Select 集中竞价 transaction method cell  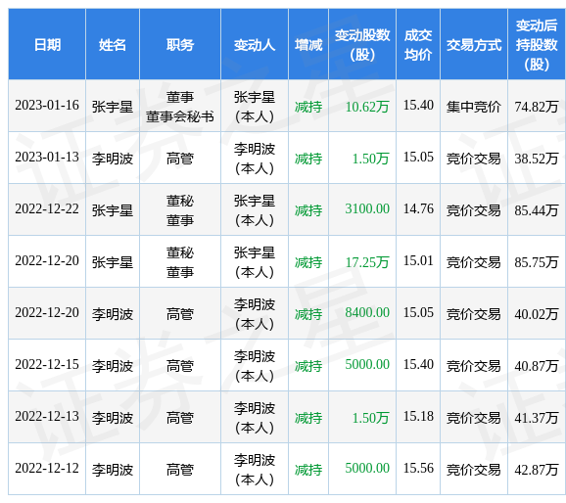474,107
